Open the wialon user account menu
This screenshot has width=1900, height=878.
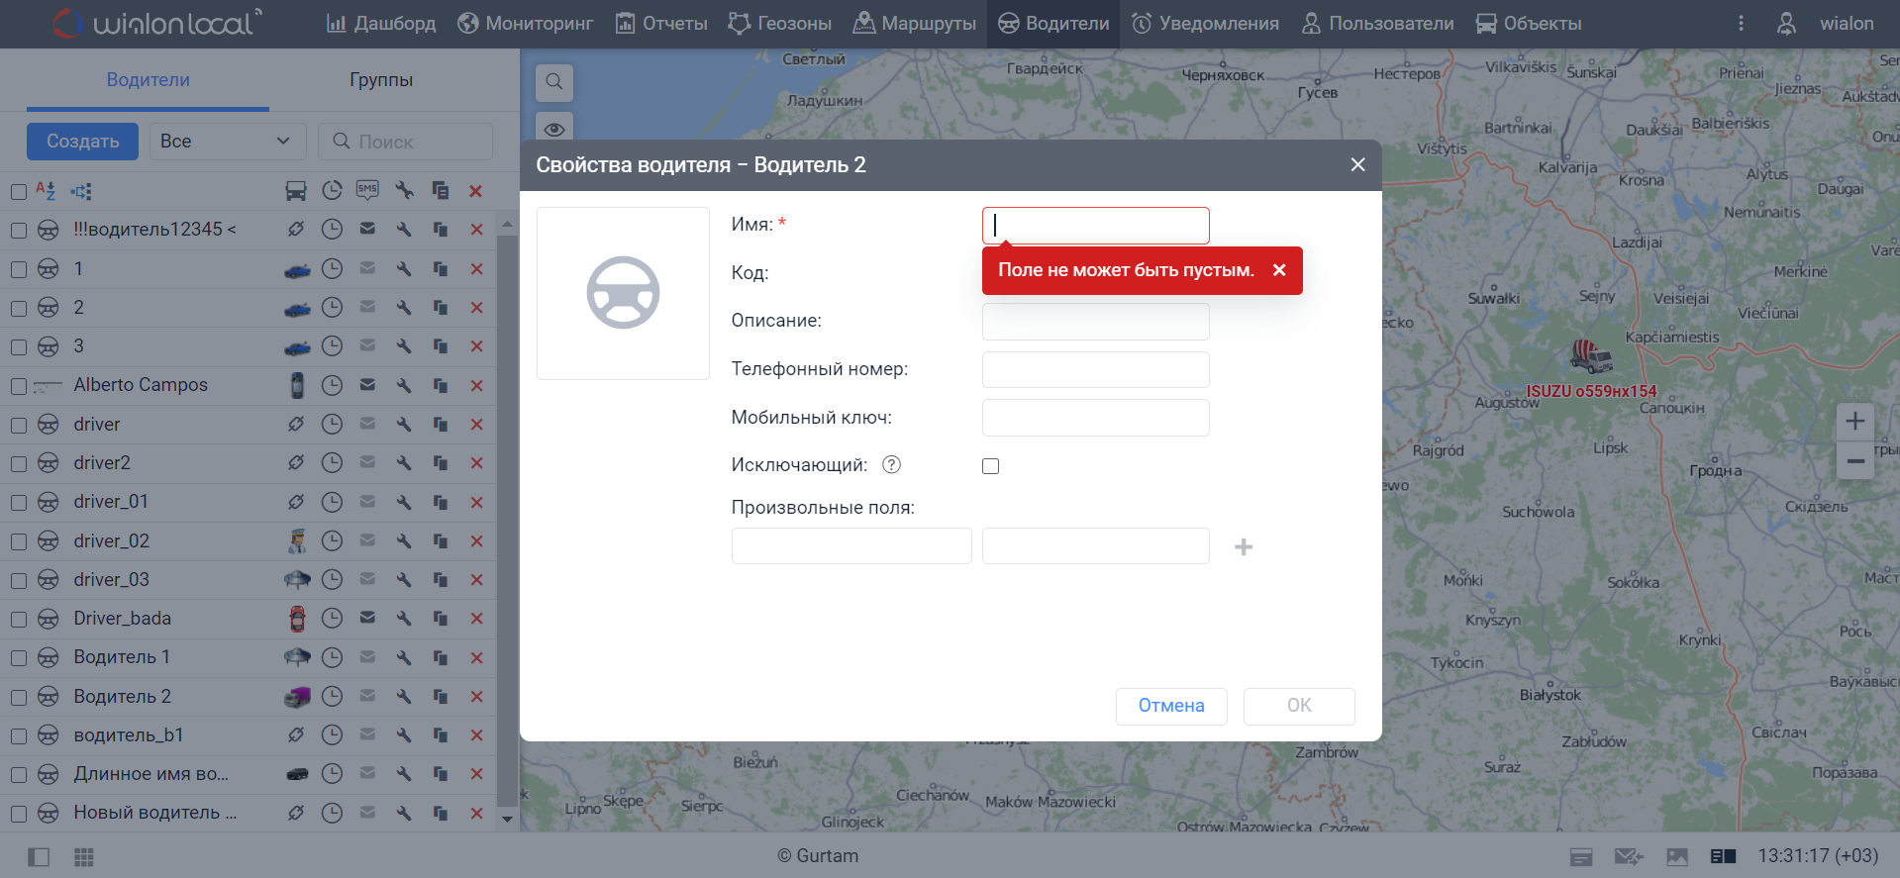[1826, 24]
